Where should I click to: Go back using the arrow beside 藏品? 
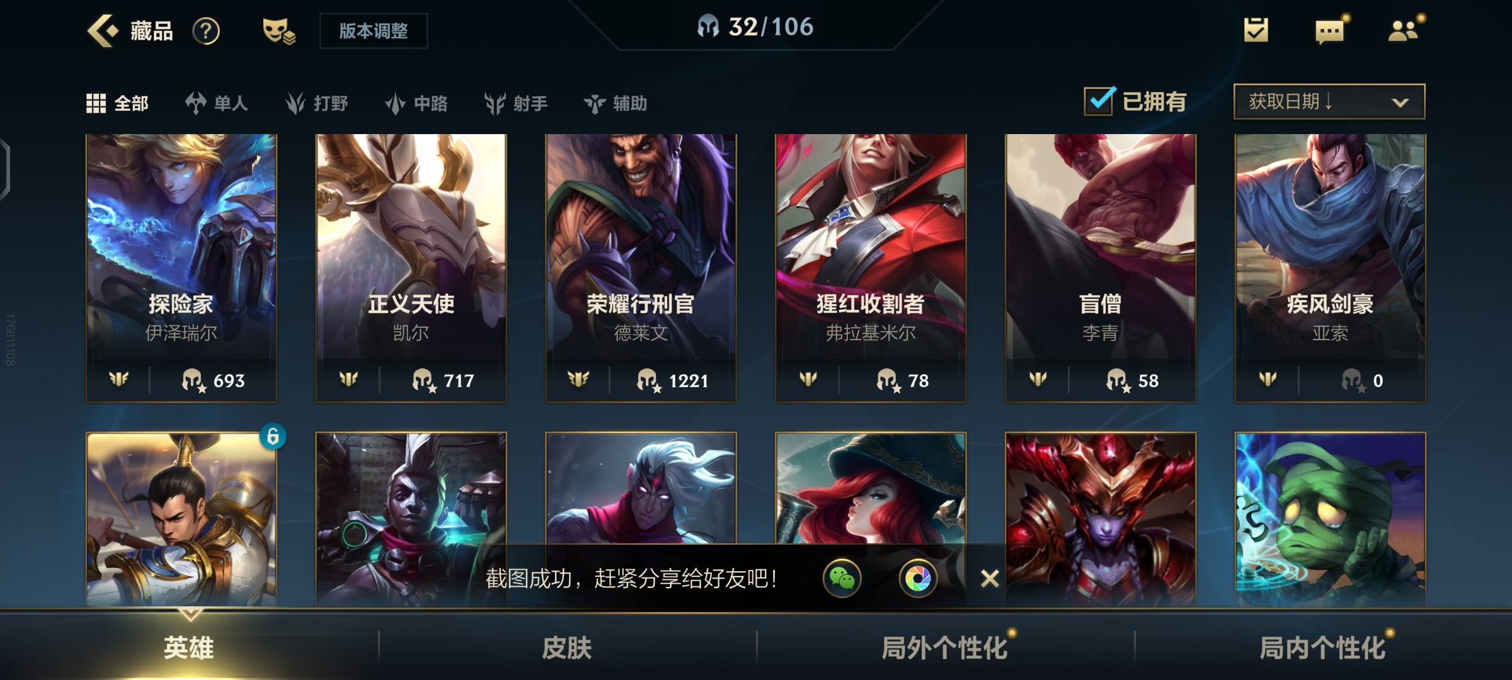point(102,30)
